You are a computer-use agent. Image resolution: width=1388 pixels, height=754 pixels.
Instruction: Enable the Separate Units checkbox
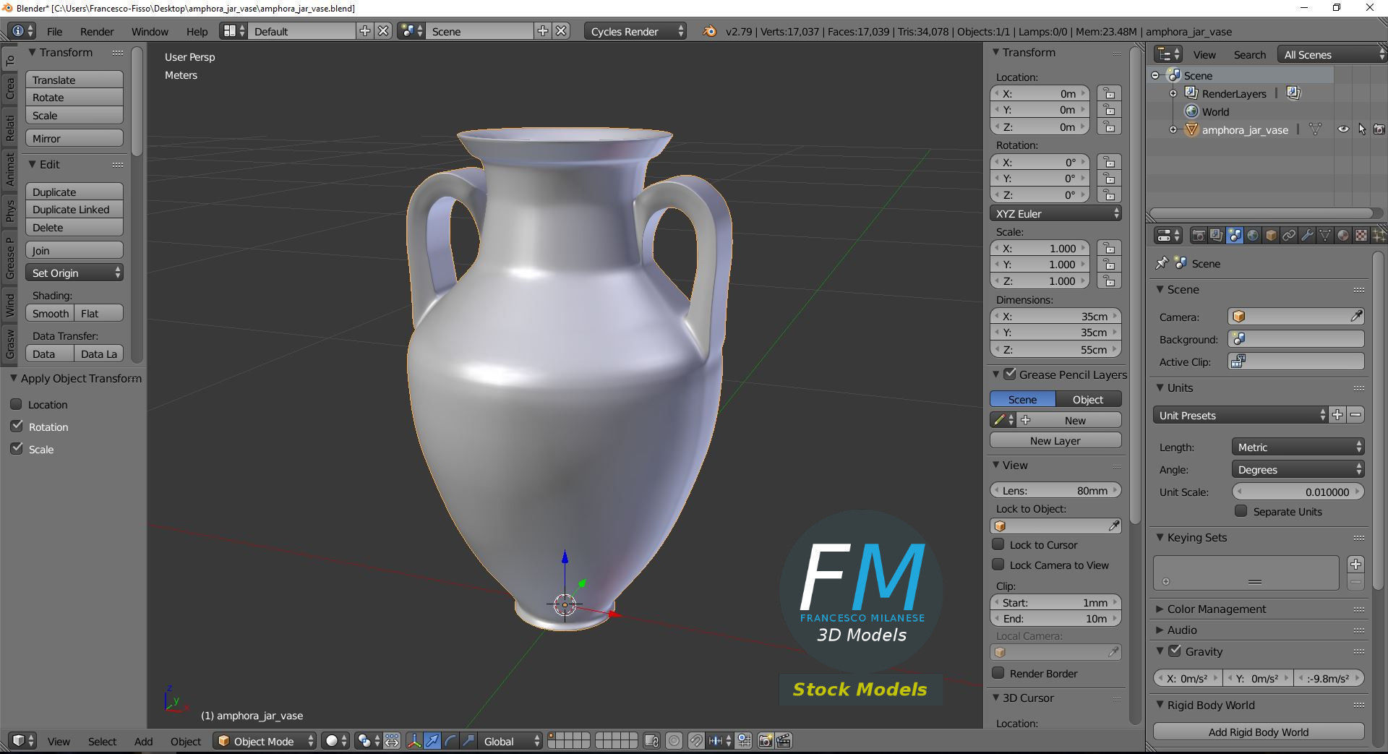tap(1241, 511)
